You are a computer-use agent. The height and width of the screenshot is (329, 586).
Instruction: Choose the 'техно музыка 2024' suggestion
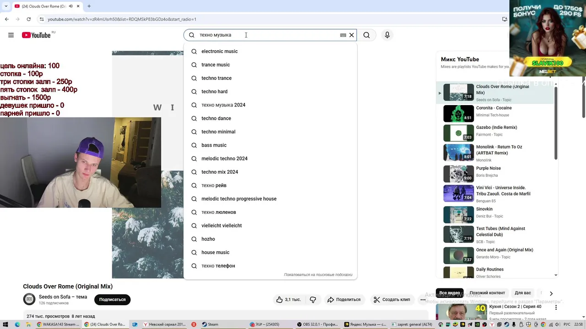pos(270,105)
